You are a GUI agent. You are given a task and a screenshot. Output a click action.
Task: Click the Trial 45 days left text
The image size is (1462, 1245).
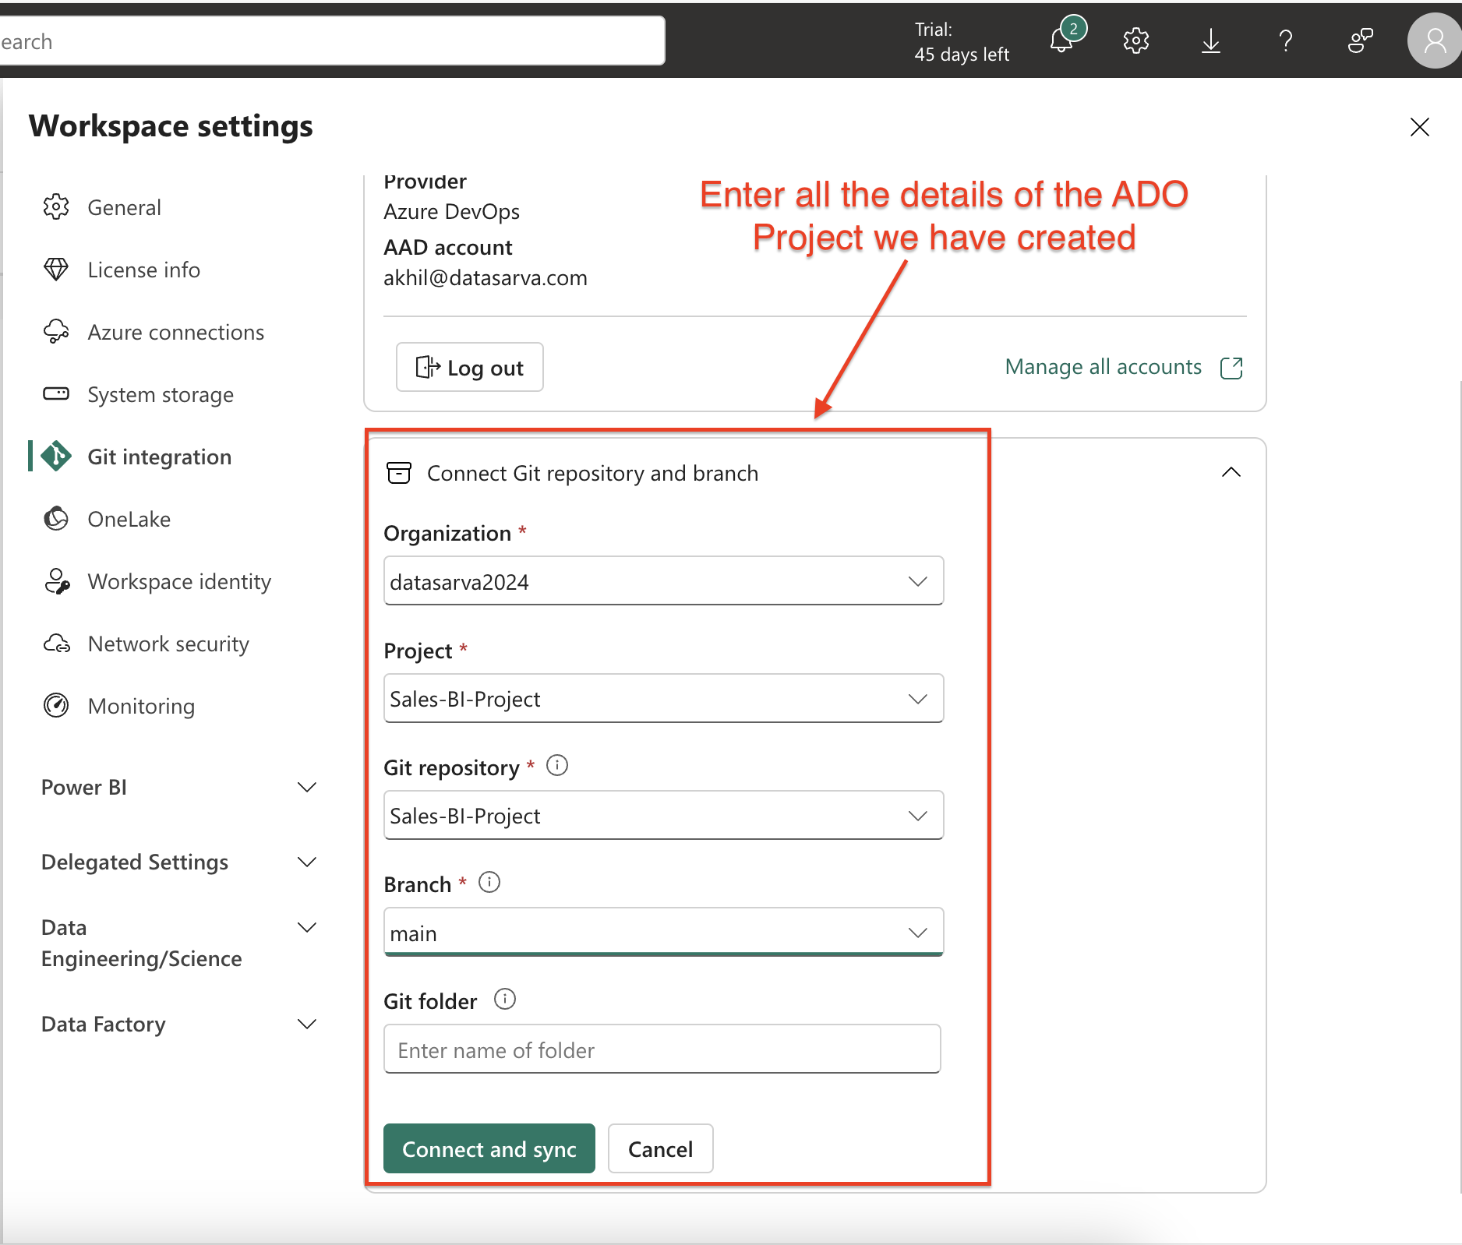tap(962, 42)
